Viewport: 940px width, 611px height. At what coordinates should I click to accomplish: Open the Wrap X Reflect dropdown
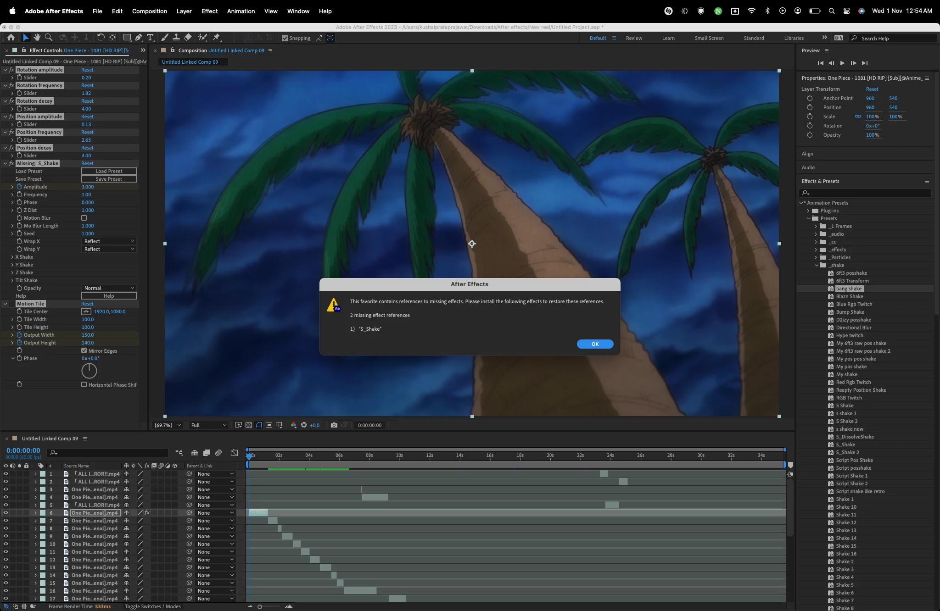[x=109, y=241]
